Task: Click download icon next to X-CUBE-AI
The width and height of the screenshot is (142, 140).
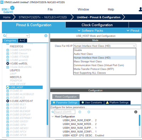Action: click(7, 91)
